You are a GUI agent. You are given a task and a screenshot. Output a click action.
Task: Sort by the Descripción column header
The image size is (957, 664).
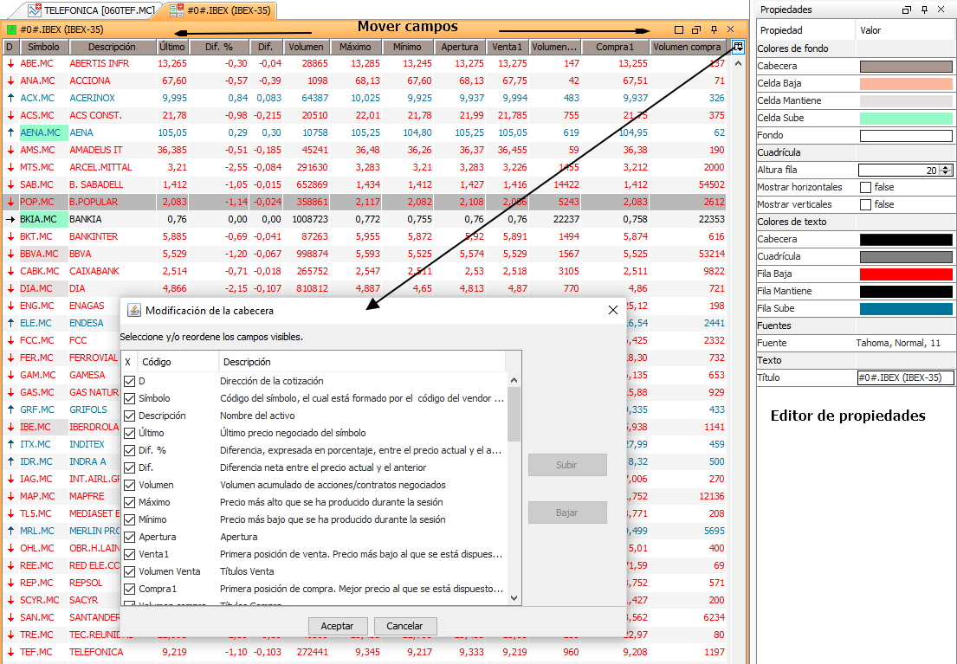[x=112, y=47]
